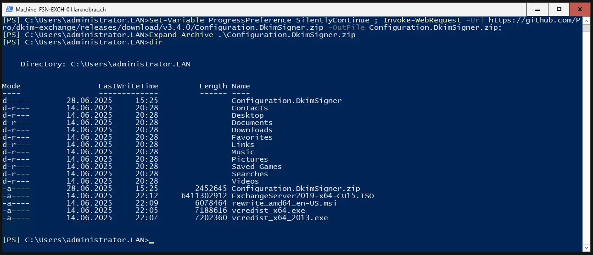The height and width of the screenshot is (255, 593).
Task: Click the blinking cursor at the prompt
Action: tap(151, 241)
